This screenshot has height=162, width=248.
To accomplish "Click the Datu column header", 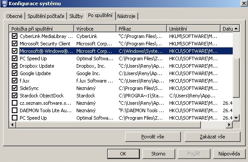I will coord(227,29).
